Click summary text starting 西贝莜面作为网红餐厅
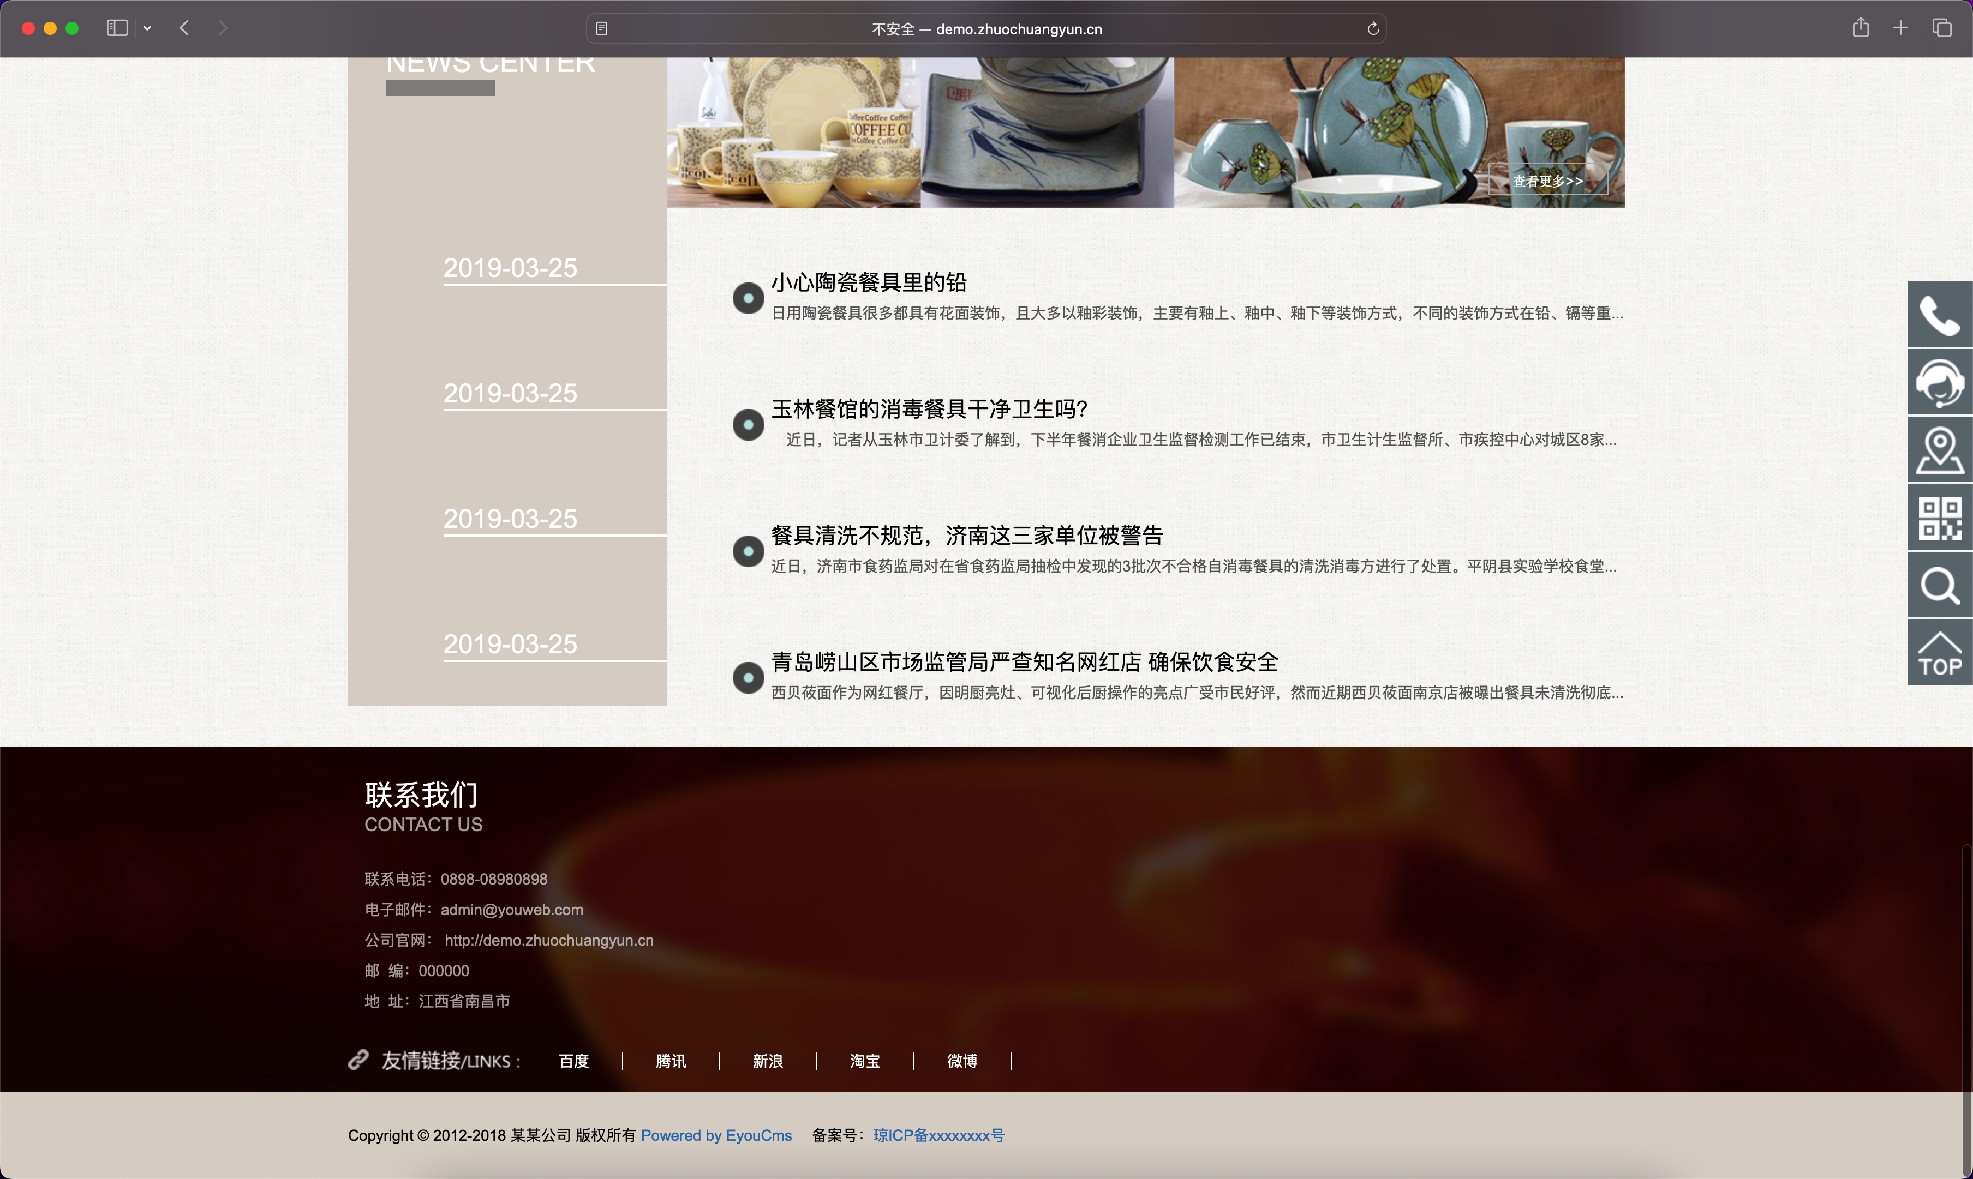This screenshot has height=1179, width=1973. pos(1197,692)
